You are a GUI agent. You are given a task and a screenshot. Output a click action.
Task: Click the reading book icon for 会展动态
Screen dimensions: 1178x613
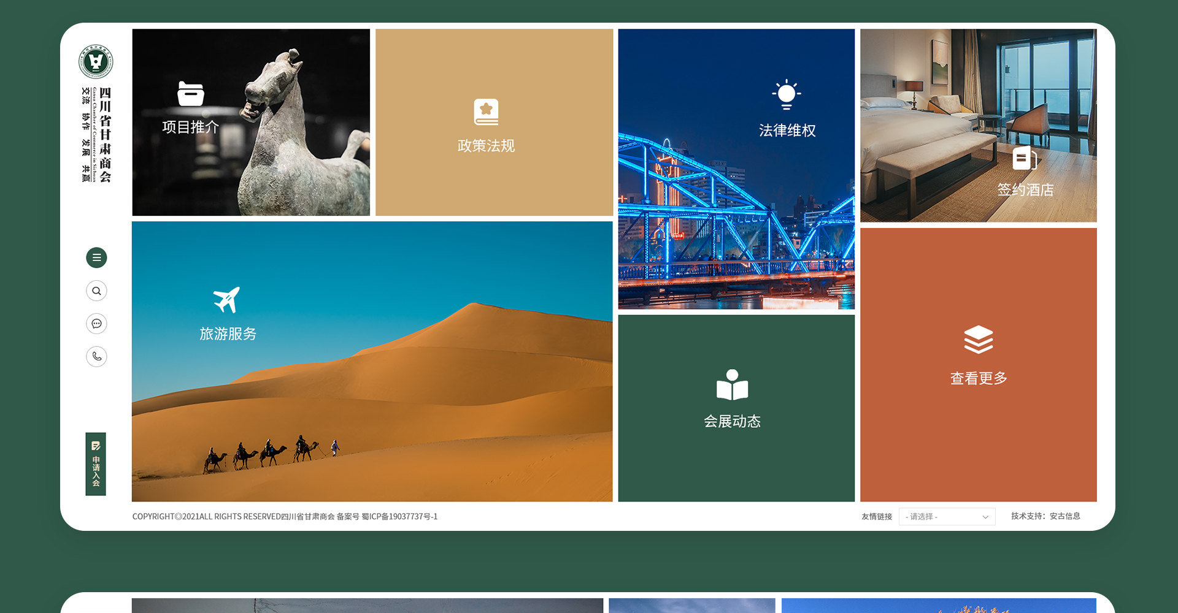point(732,385)
